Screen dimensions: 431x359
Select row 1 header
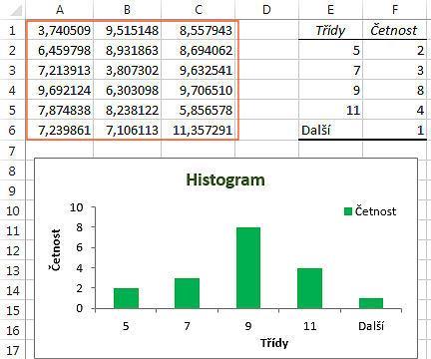point(13,30)
